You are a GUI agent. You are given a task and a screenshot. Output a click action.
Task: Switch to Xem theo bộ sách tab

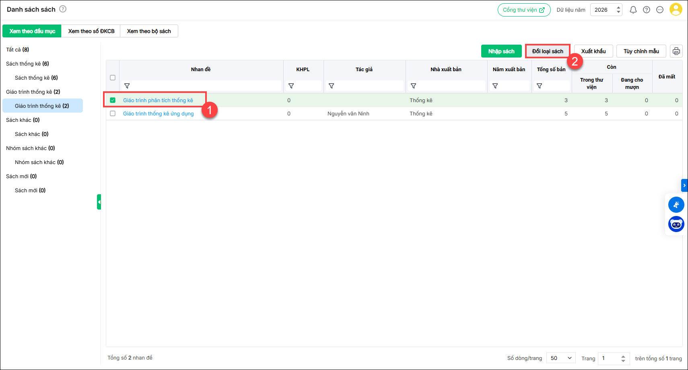pyautogui.click(x=149, y=31)
